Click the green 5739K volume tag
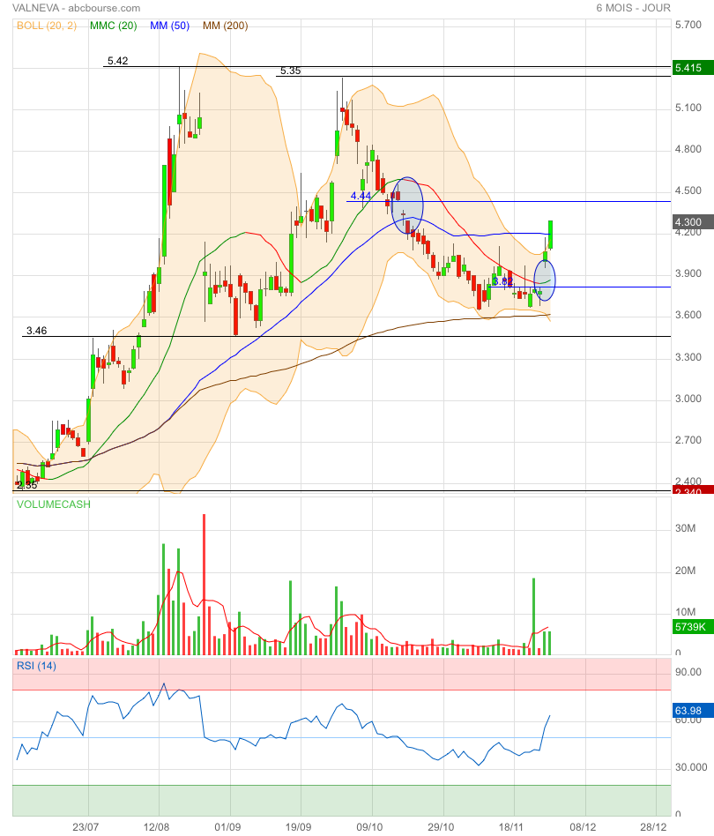The width and height of the screenshot is (714, 836). pos(688,627)
